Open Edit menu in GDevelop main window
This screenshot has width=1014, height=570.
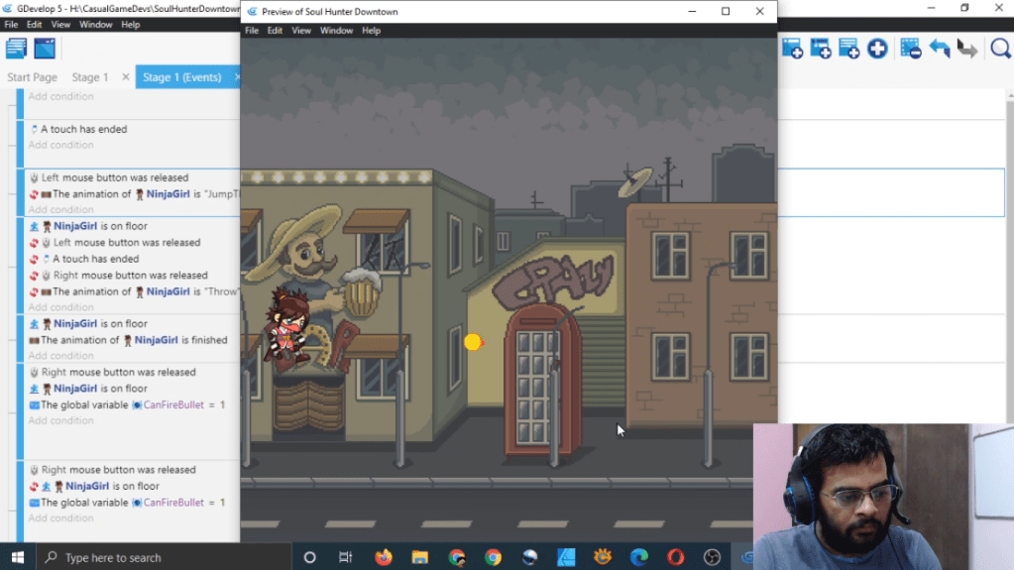click(x=35, y=25)
